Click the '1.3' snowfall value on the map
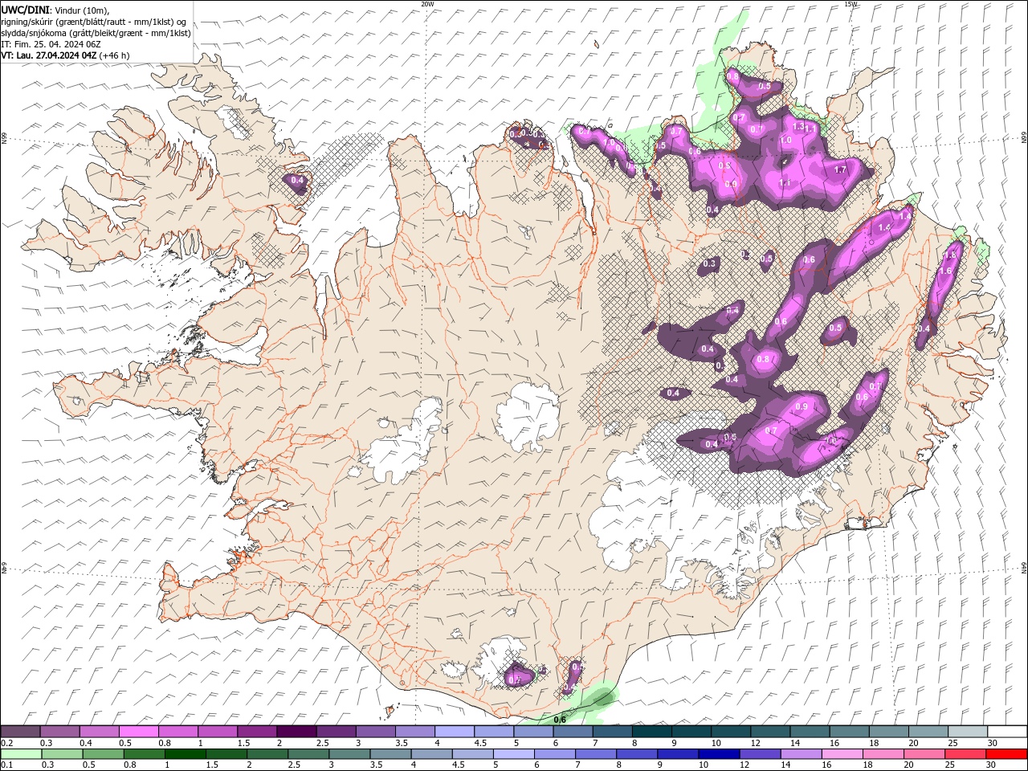 (x=798, y=126)
